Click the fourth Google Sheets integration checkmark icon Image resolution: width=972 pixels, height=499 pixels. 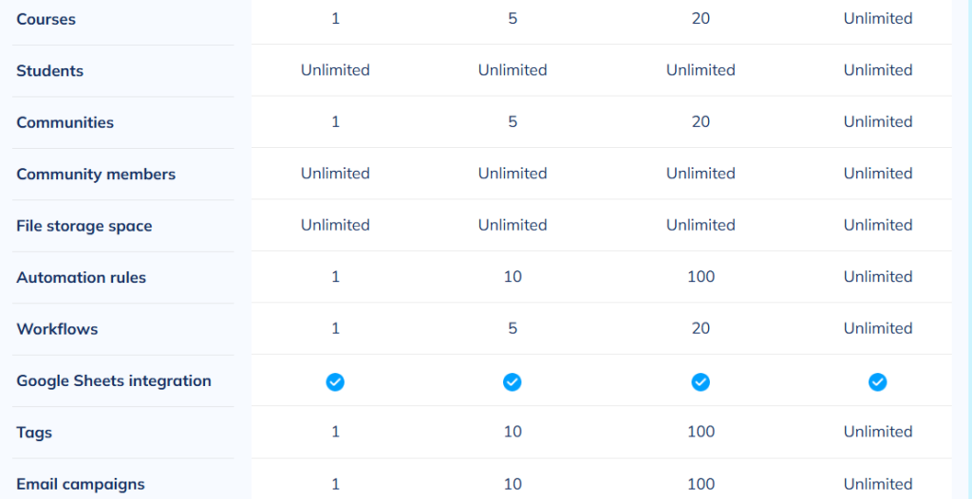click(878, 382)
